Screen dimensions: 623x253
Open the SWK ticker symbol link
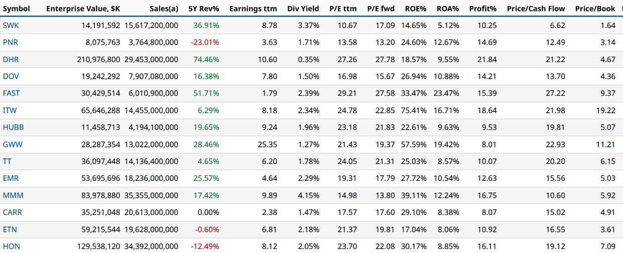pyautogui.click(x=11, y=26)
